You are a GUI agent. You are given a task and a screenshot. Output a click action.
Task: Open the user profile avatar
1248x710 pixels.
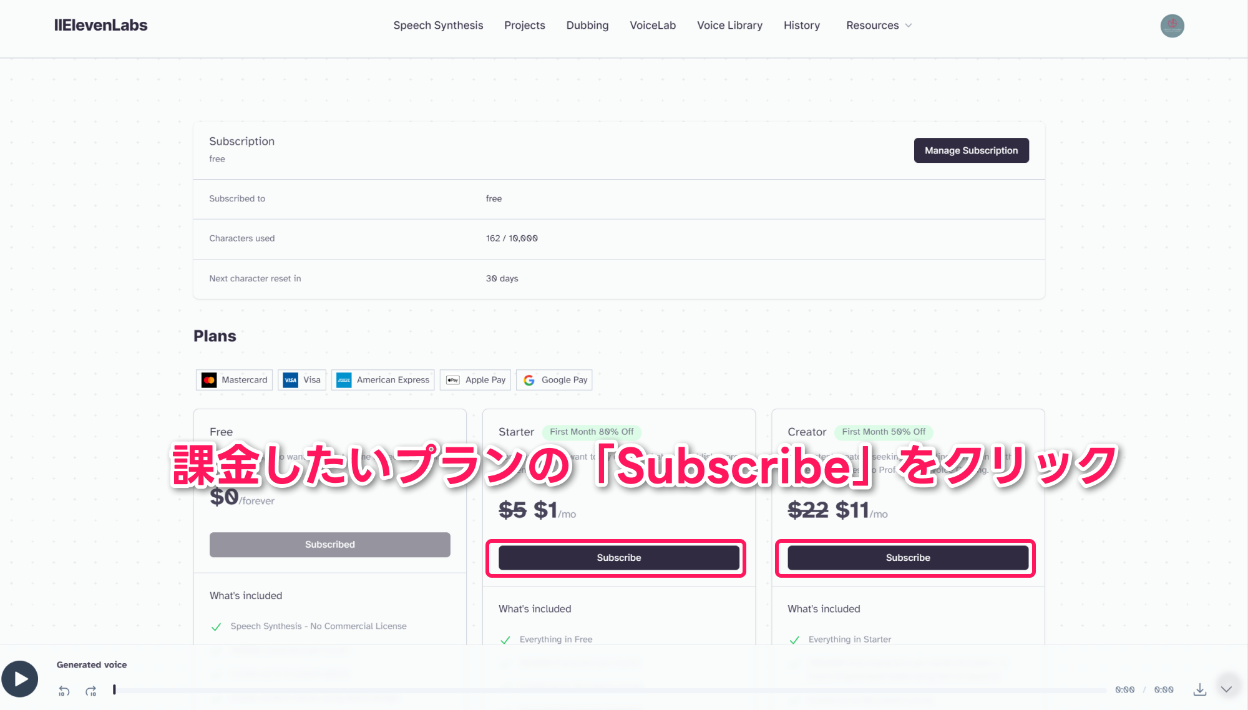tap(1172, 26)
